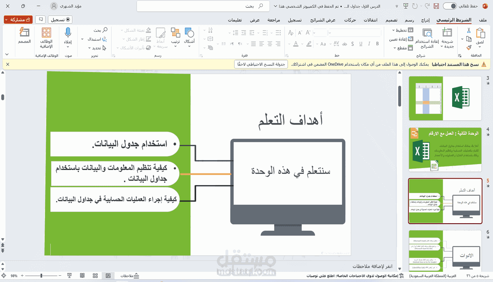Select slide 6 thumbnail الادوات
The width and height of the screenshot is (493, 282).
pos(445,251)
